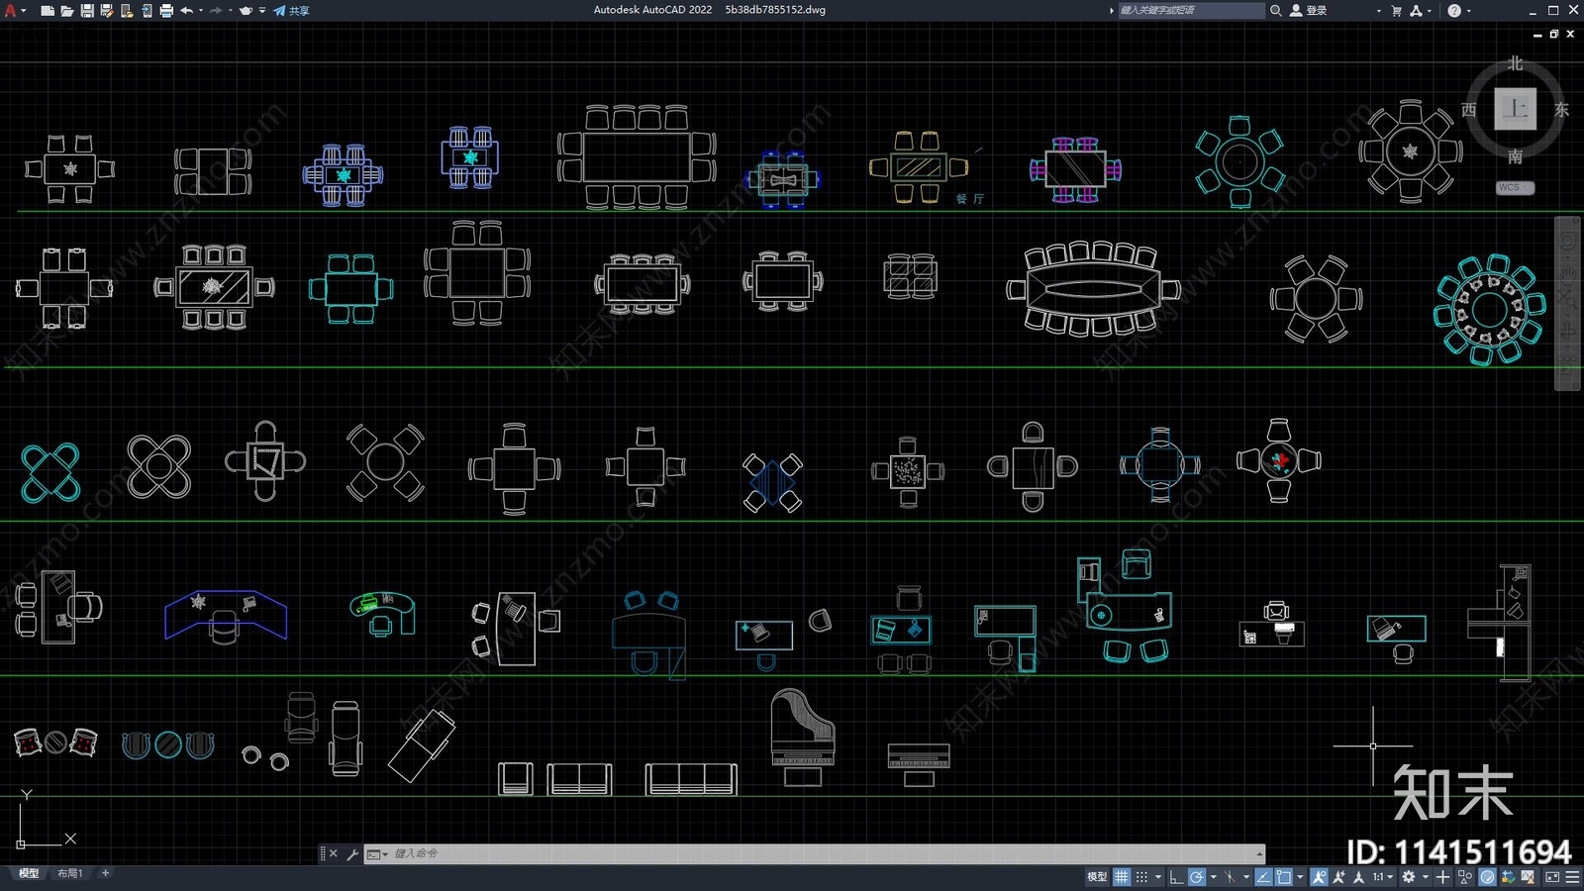This screenshot has width=1584, height=891.
Task: Open the annotation scale 1:1 dropdown
Action: [x=1382, y=877]
